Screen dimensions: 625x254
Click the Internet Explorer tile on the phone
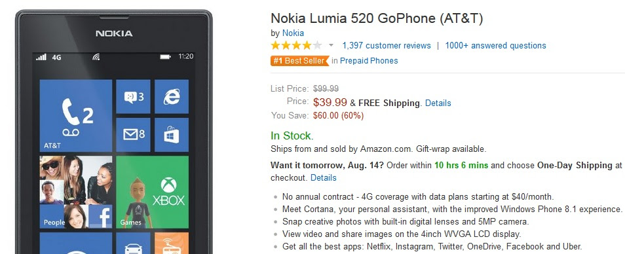(x=172, y=96)
